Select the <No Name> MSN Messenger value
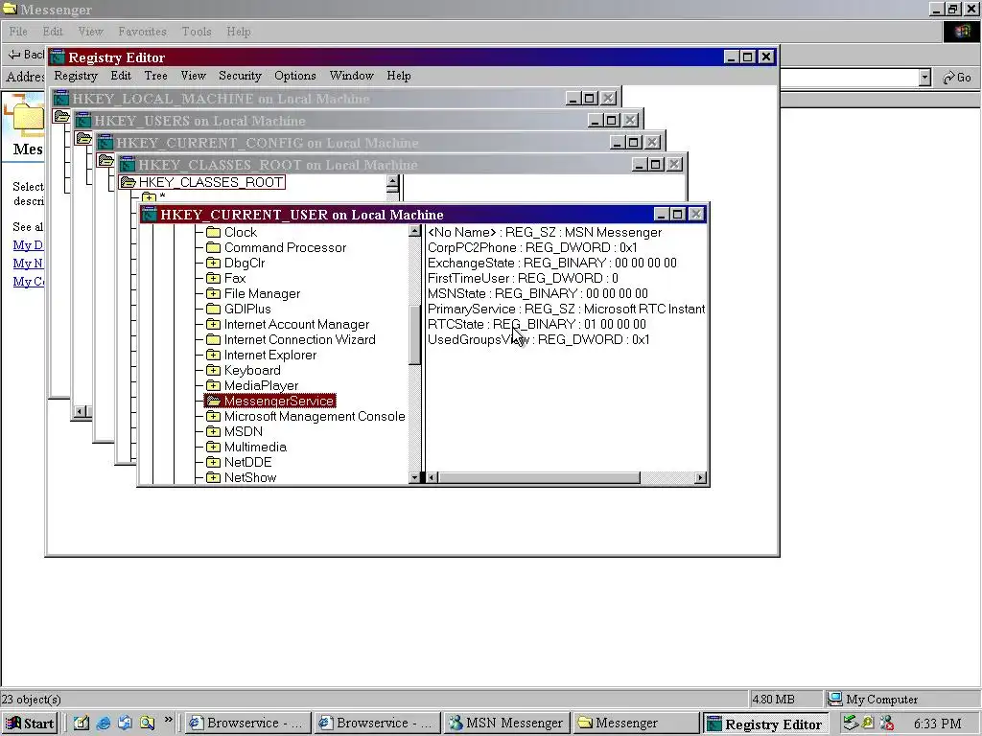The width and height of the screenshot is (982, 736). pyautogui.click(x=545, y=232)
